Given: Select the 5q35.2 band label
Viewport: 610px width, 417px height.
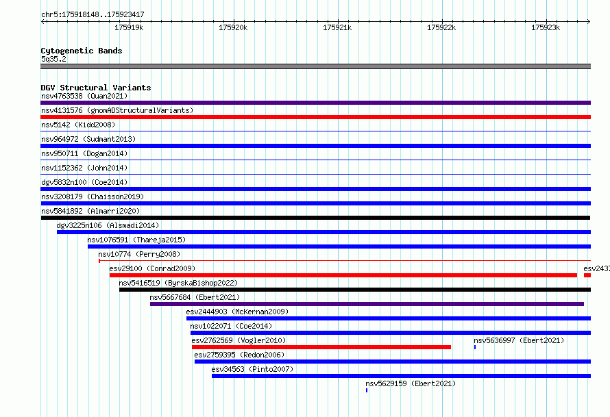Looking at the screenshot, I should pos(53,59).
